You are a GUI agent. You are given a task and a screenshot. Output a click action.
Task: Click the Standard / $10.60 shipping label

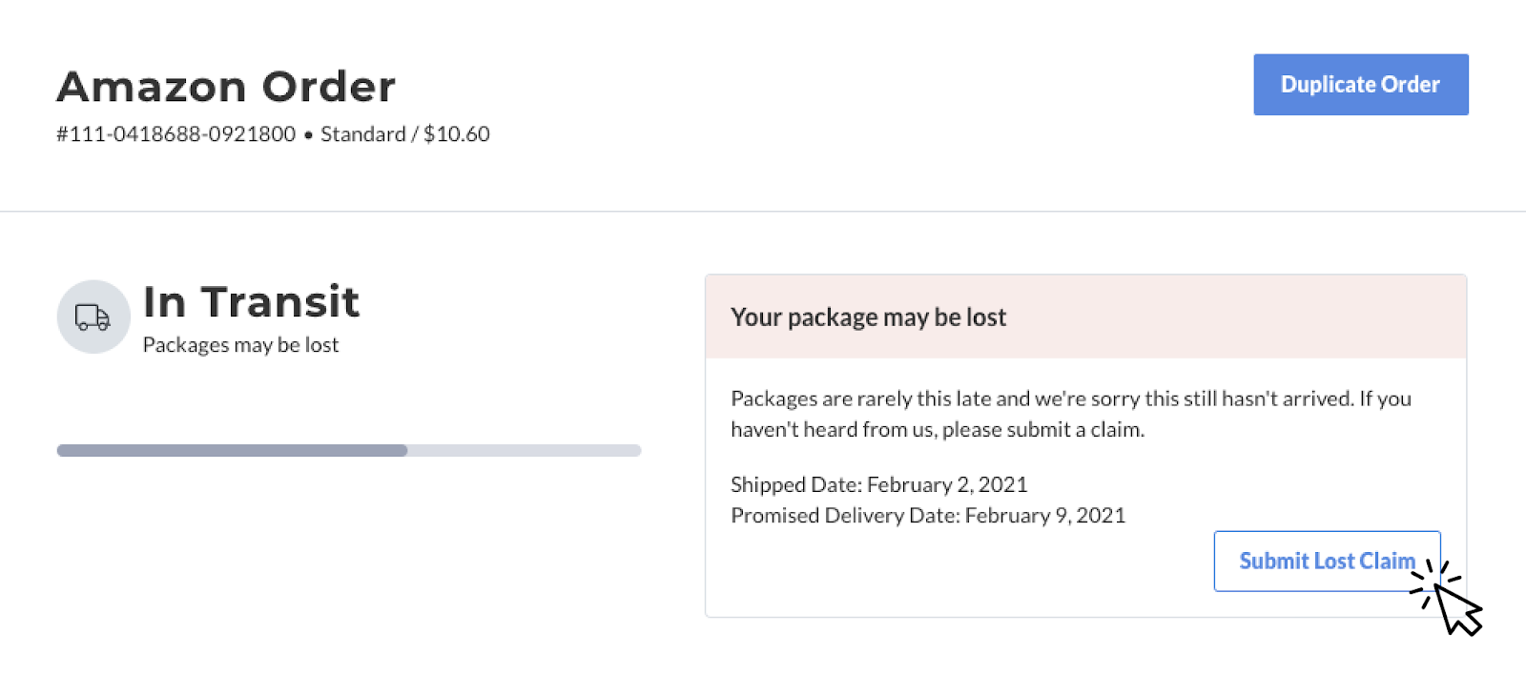point(404,133)
